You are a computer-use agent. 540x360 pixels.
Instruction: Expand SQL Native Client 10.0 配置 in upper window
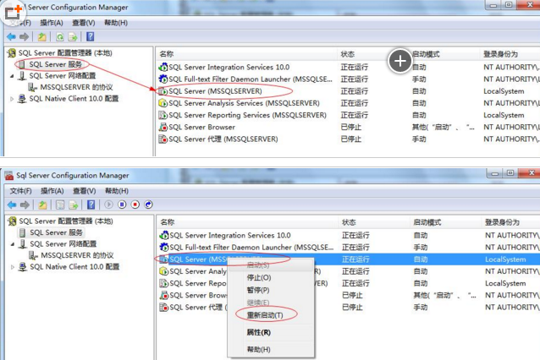pos(12,99)
